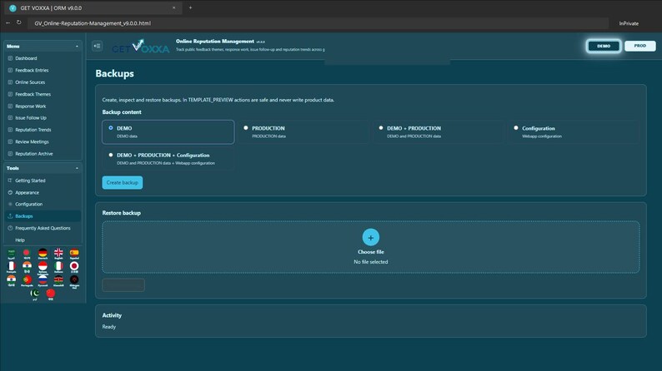Click the InPrivate indicator
662x371 pixels.
point(629,23)
